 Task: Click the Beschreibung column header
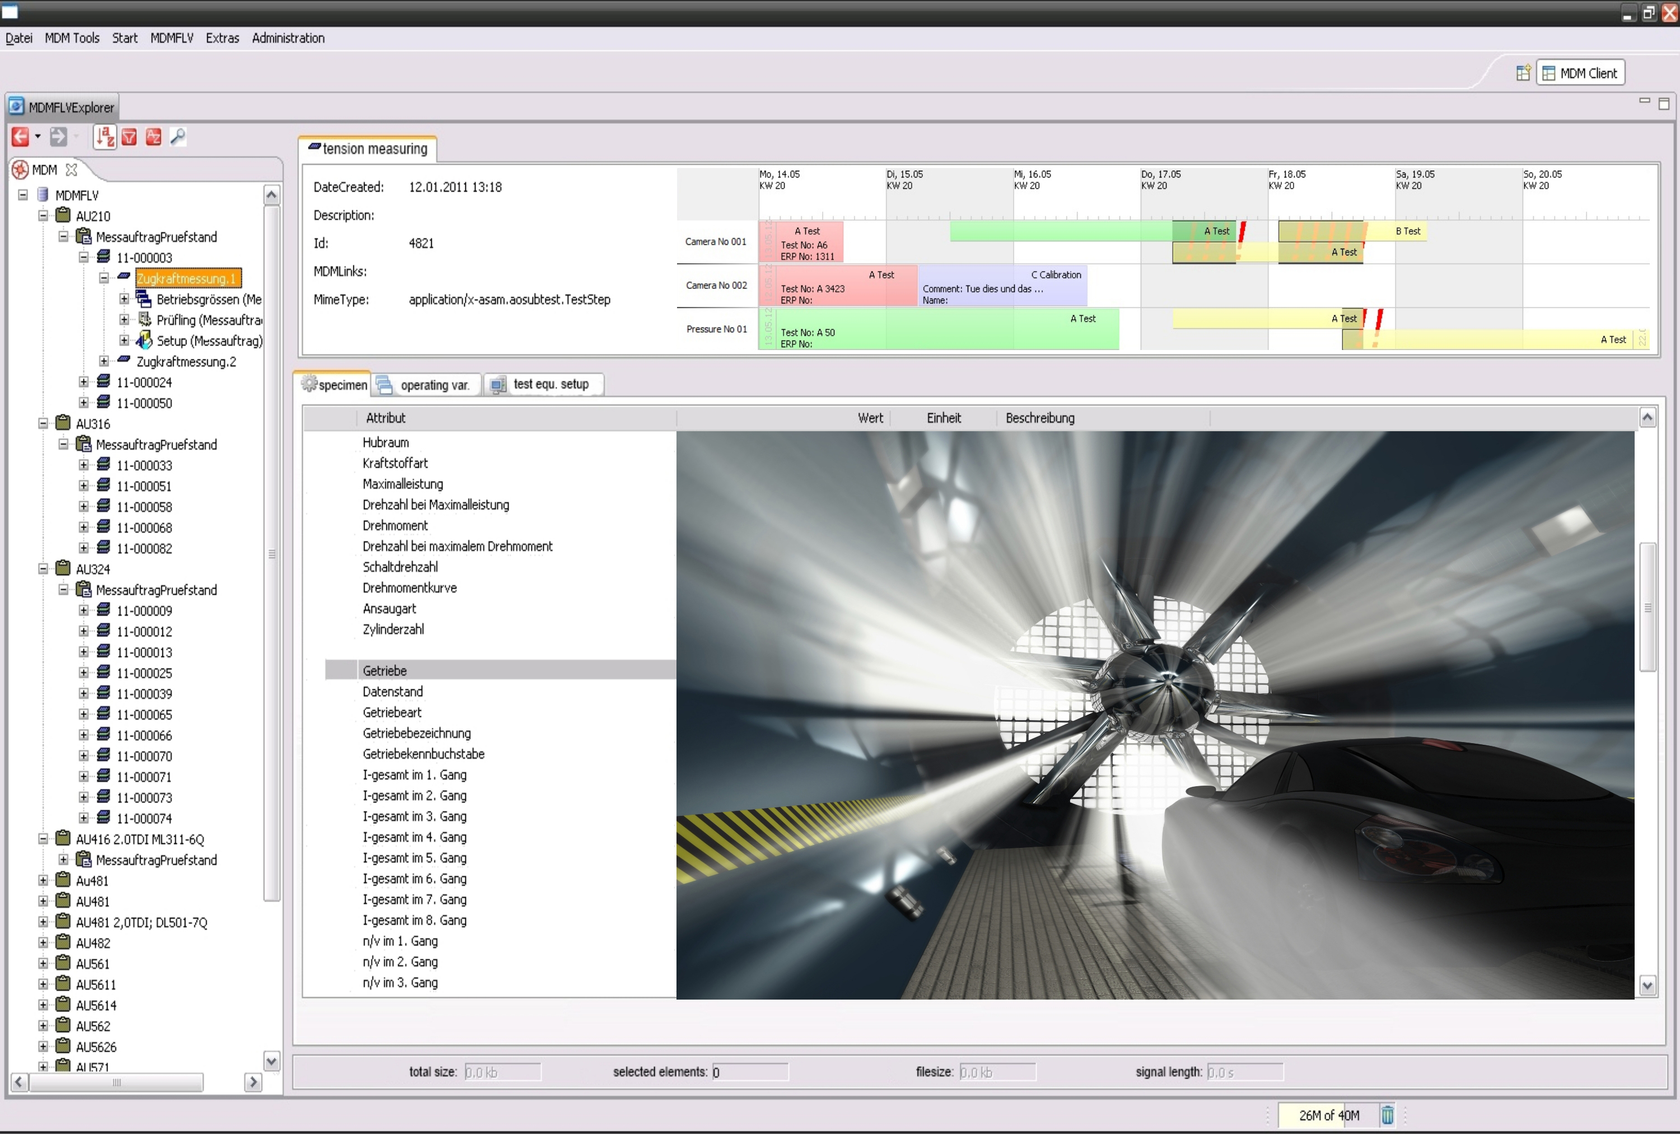click(1103, 418)
